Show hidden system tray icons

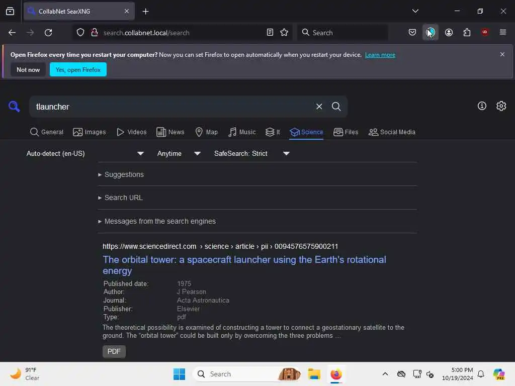pyautogui.click(x=385, y=374)
